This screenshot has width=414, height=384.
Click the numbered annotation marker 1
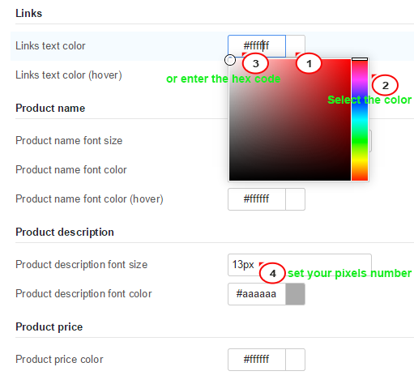click(x=309, y=64)
